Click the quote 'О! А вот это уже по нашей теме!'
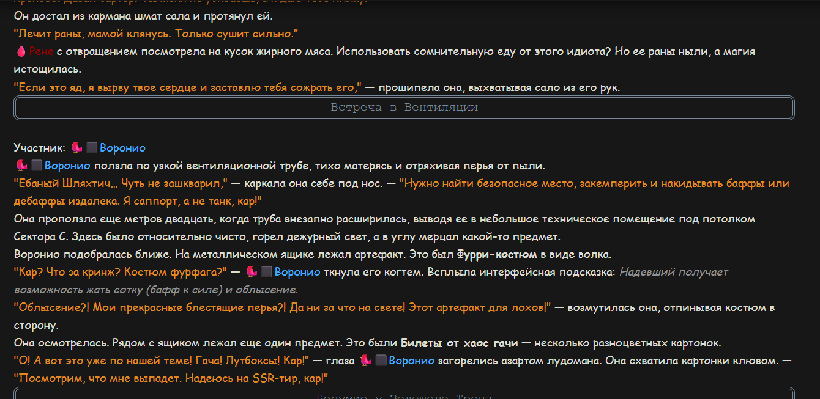The image size is (820, 399). point(162,361)
